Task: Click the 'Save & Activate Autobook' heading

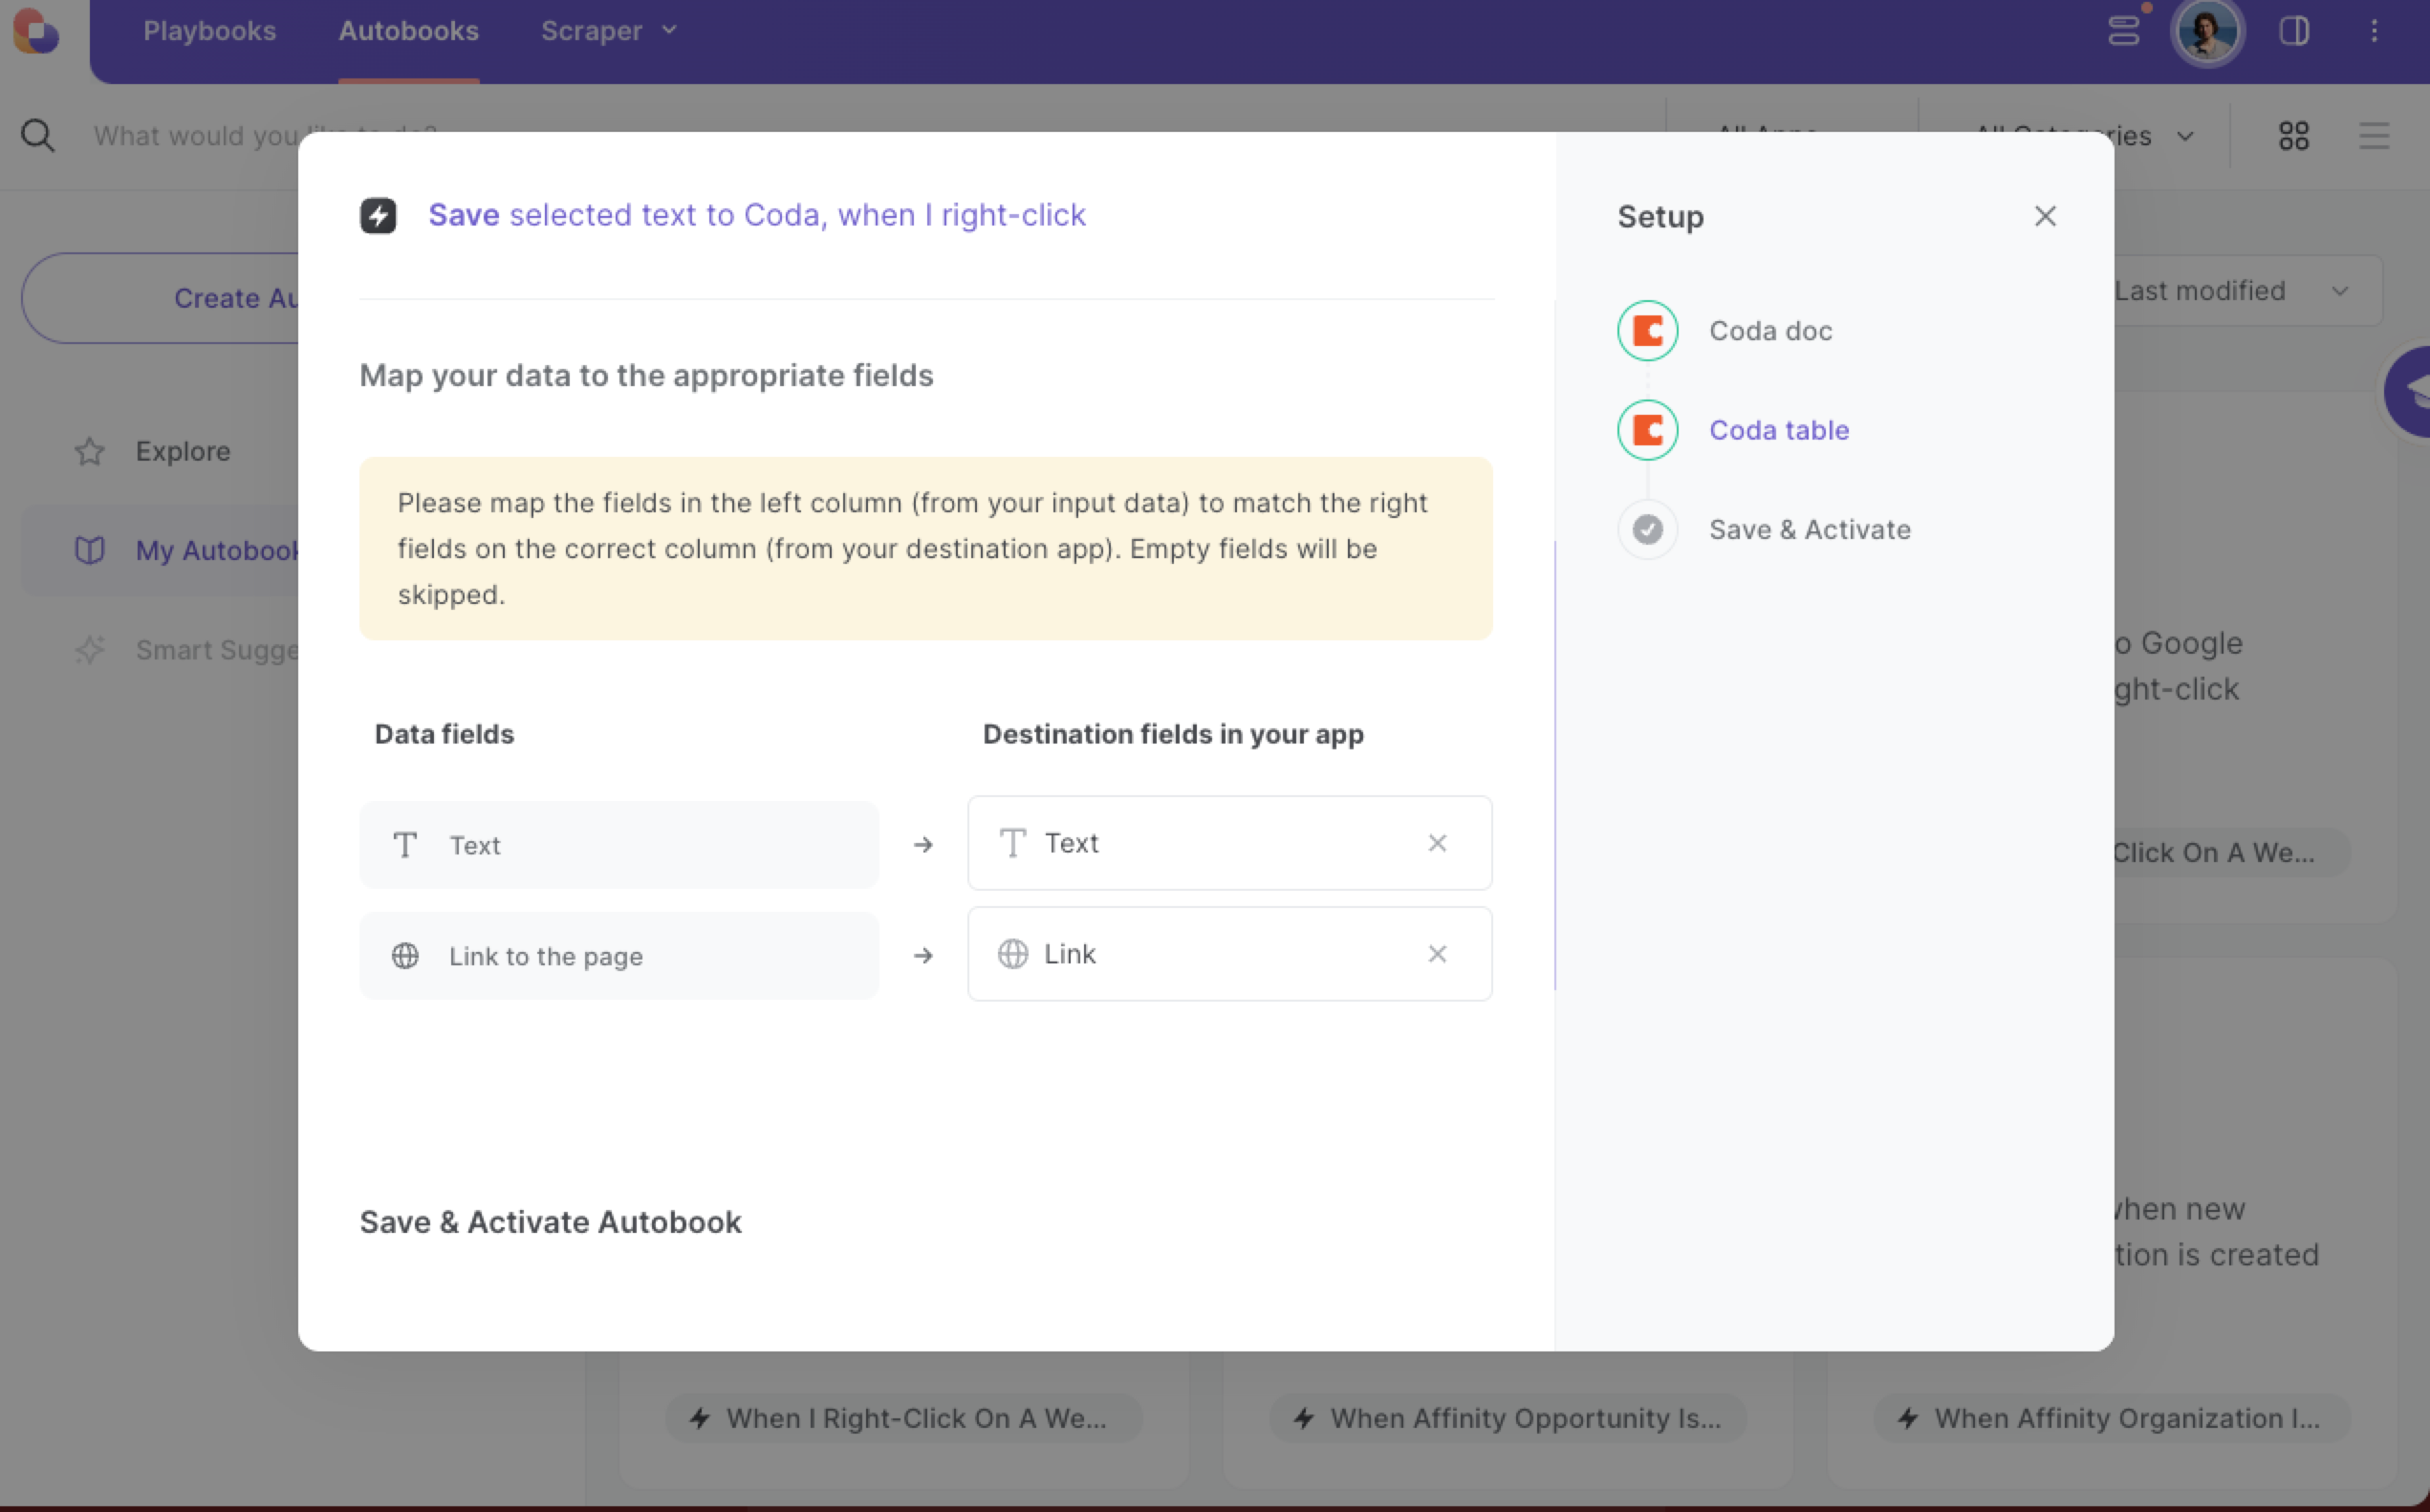Action: [550, 1222]
